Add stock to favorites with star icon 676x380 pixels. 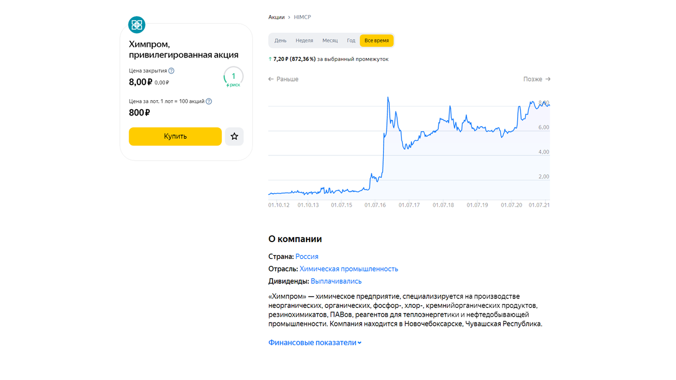tap(234, 136)
